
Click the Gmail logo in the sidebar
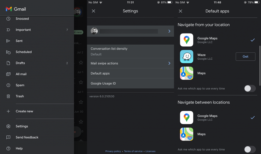coord(9,9)
